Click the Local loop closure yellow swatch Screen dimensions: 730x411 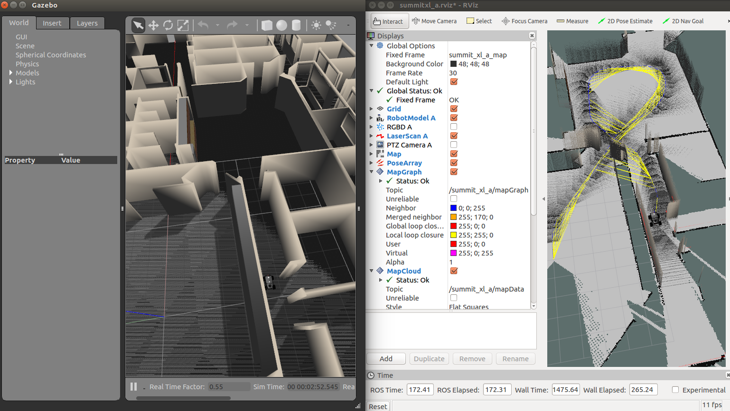(453, 235)
